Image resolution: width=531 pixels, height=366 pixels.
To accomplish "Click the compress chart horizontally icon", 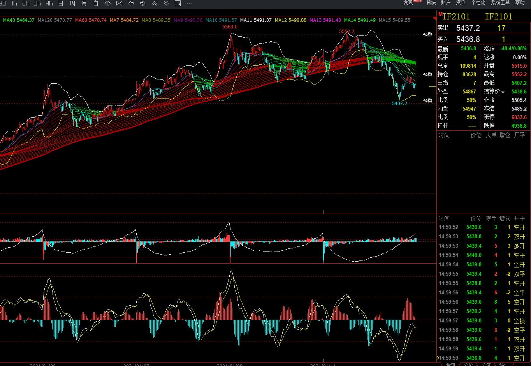I will pos(119,3).
